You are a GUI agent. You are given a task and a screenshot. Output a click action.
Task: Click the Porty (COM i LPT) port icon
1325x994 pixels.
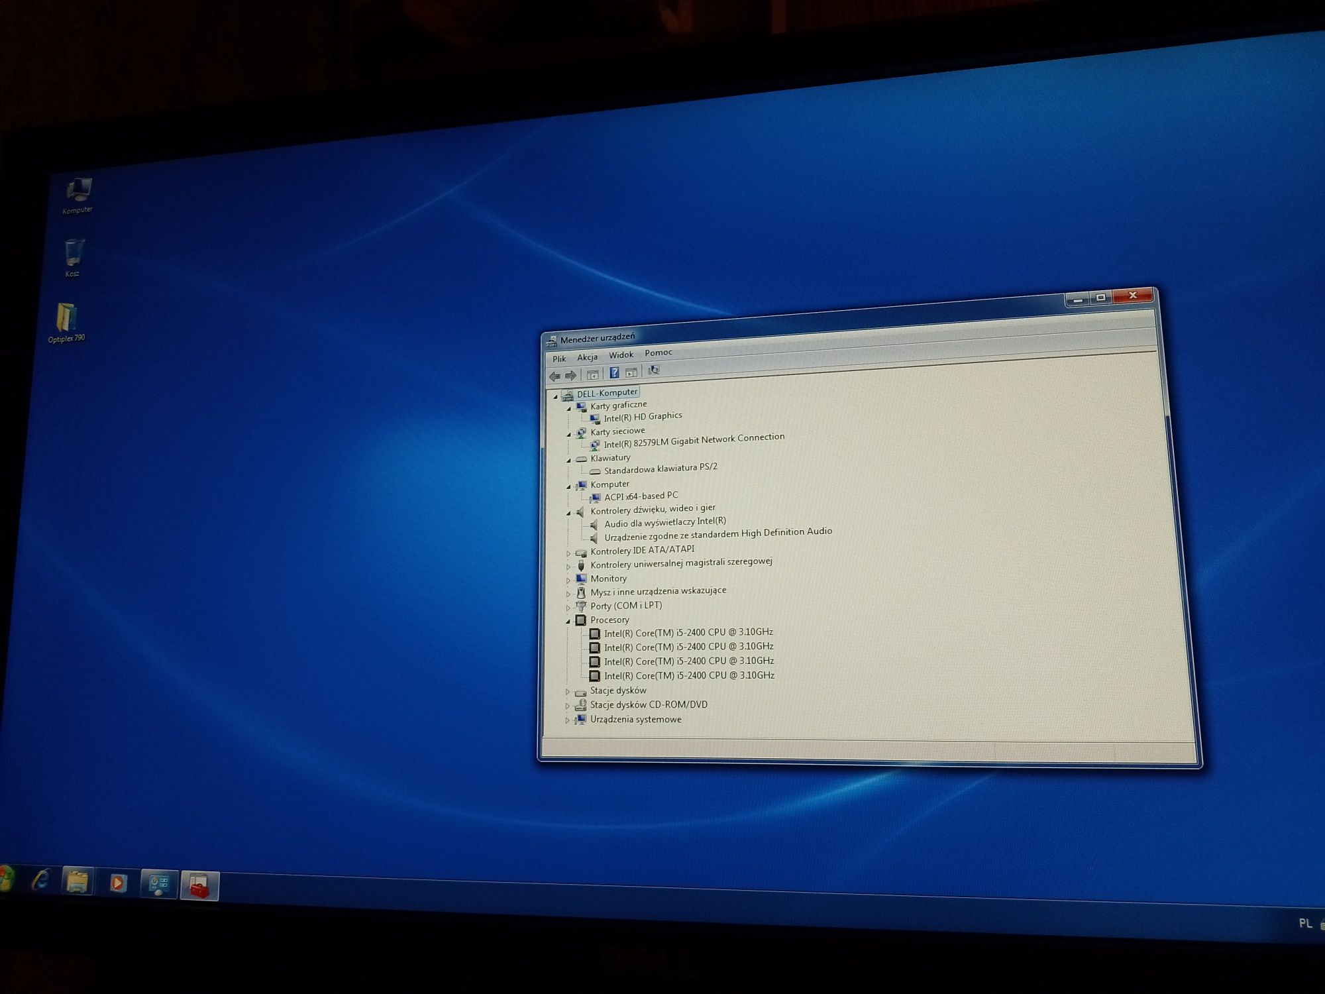pyautogui.click(x=581, y=606)
